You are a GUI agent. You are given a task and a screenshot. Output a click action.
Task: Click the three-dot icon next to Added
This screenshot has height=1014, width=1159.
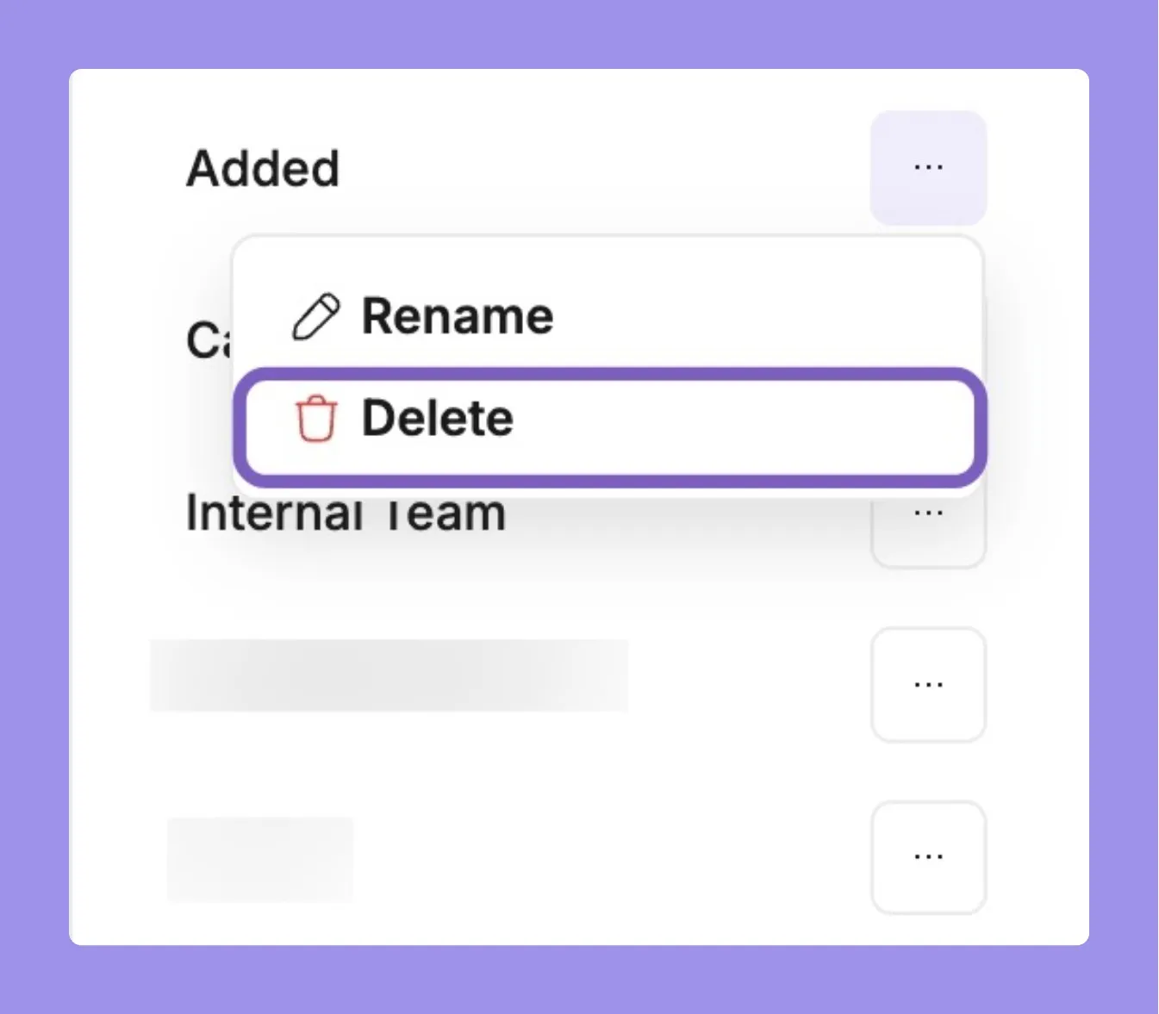click(928, 167)
